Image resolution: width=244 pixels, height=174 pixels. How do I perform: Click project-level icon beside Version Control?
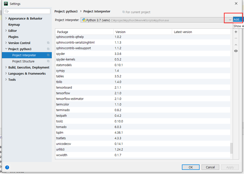48,43
